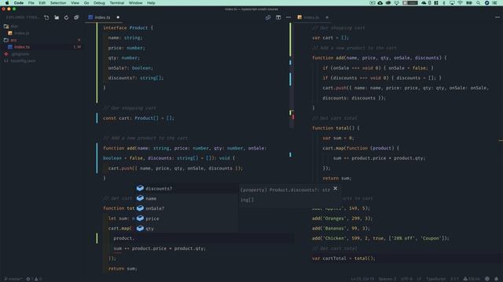Choose 'onSale?' autocomplete suggestion
Viewport: 503px width, 282px height.
pos(186,208)
